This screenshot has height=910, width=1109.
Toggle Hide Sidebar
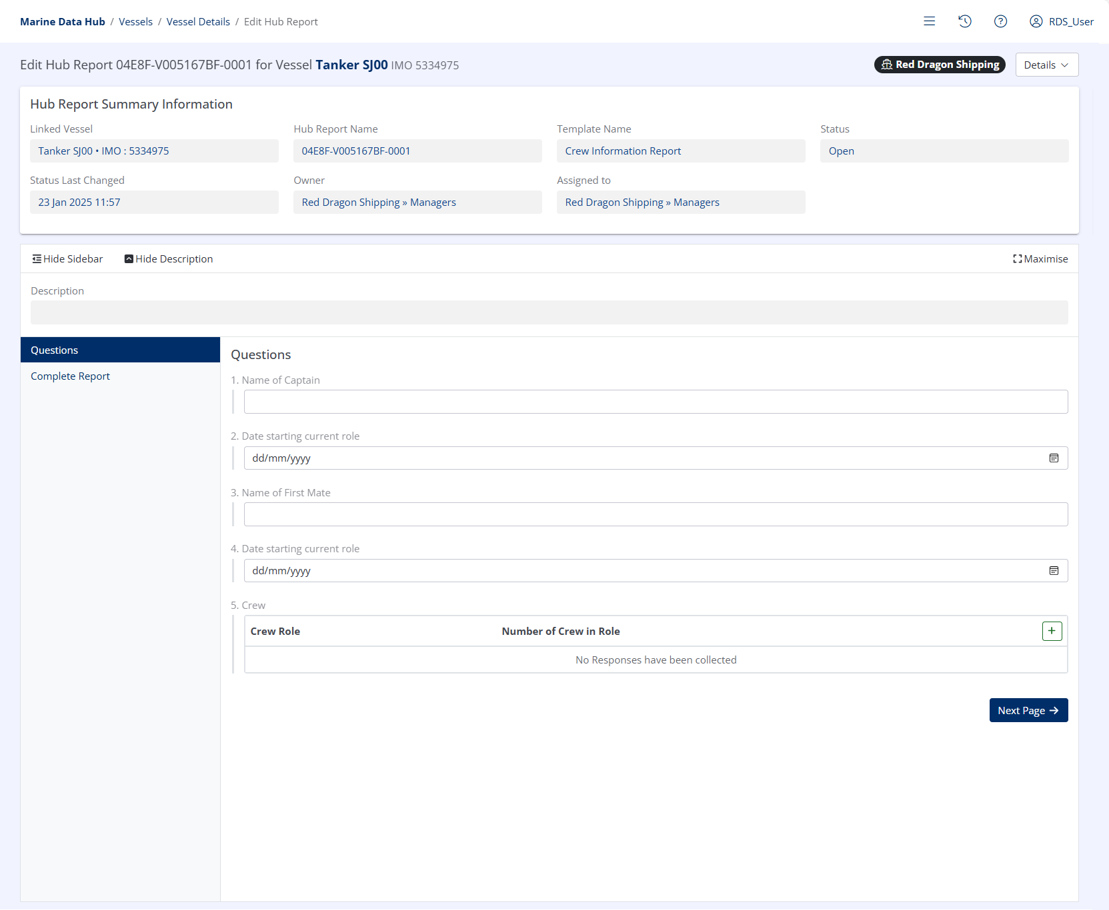67,259
